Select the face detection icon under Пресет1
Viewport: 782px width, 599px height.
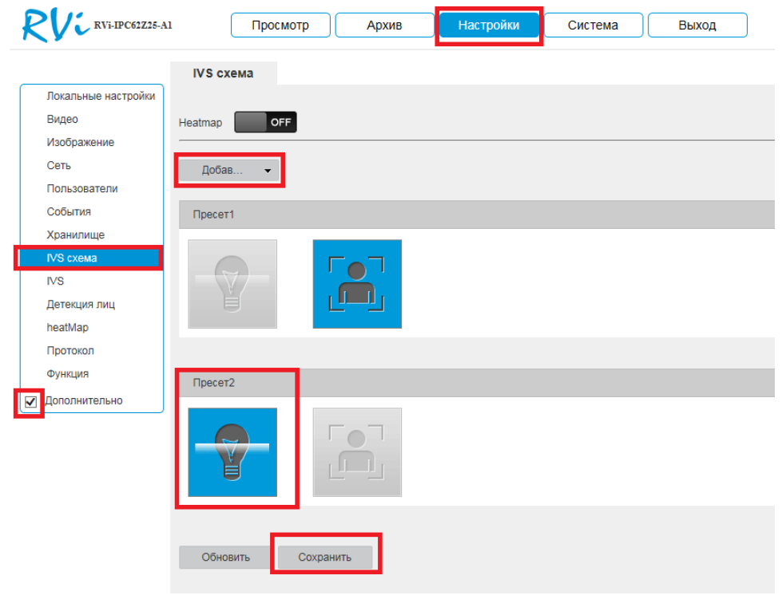(357, 284)
